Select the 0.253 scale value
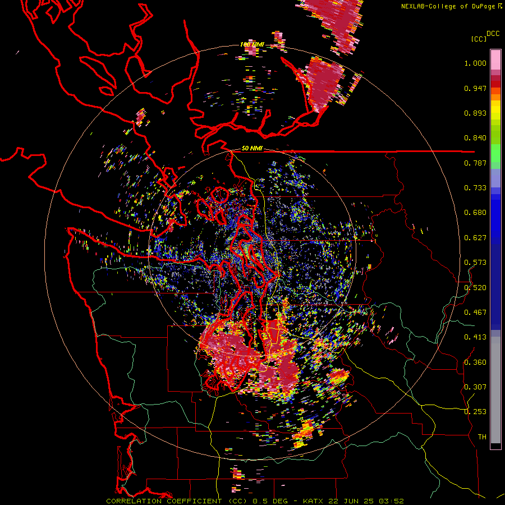 click(x=475, y=412)
